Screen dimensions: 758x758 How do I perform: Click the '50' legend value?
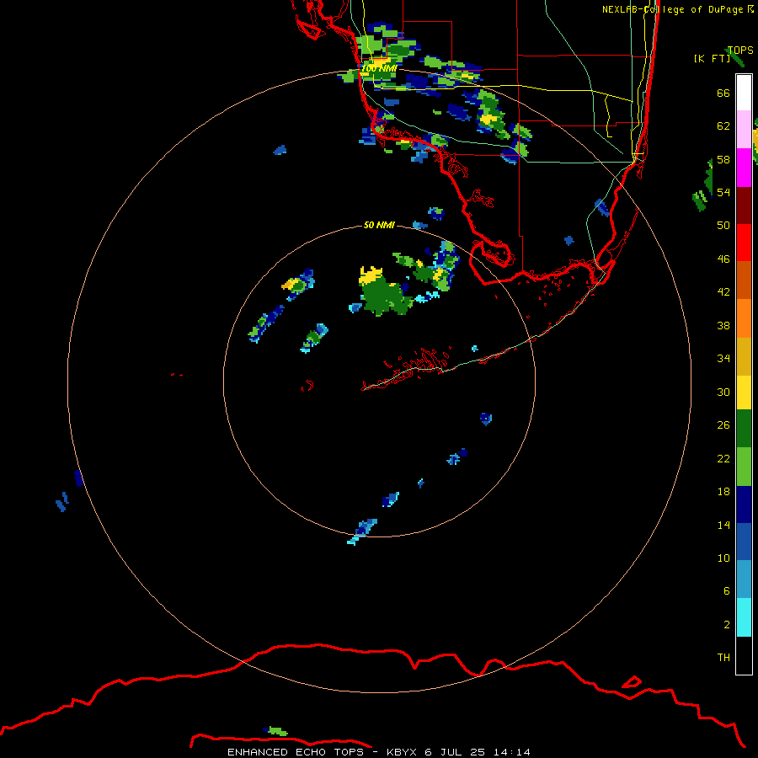723,225
